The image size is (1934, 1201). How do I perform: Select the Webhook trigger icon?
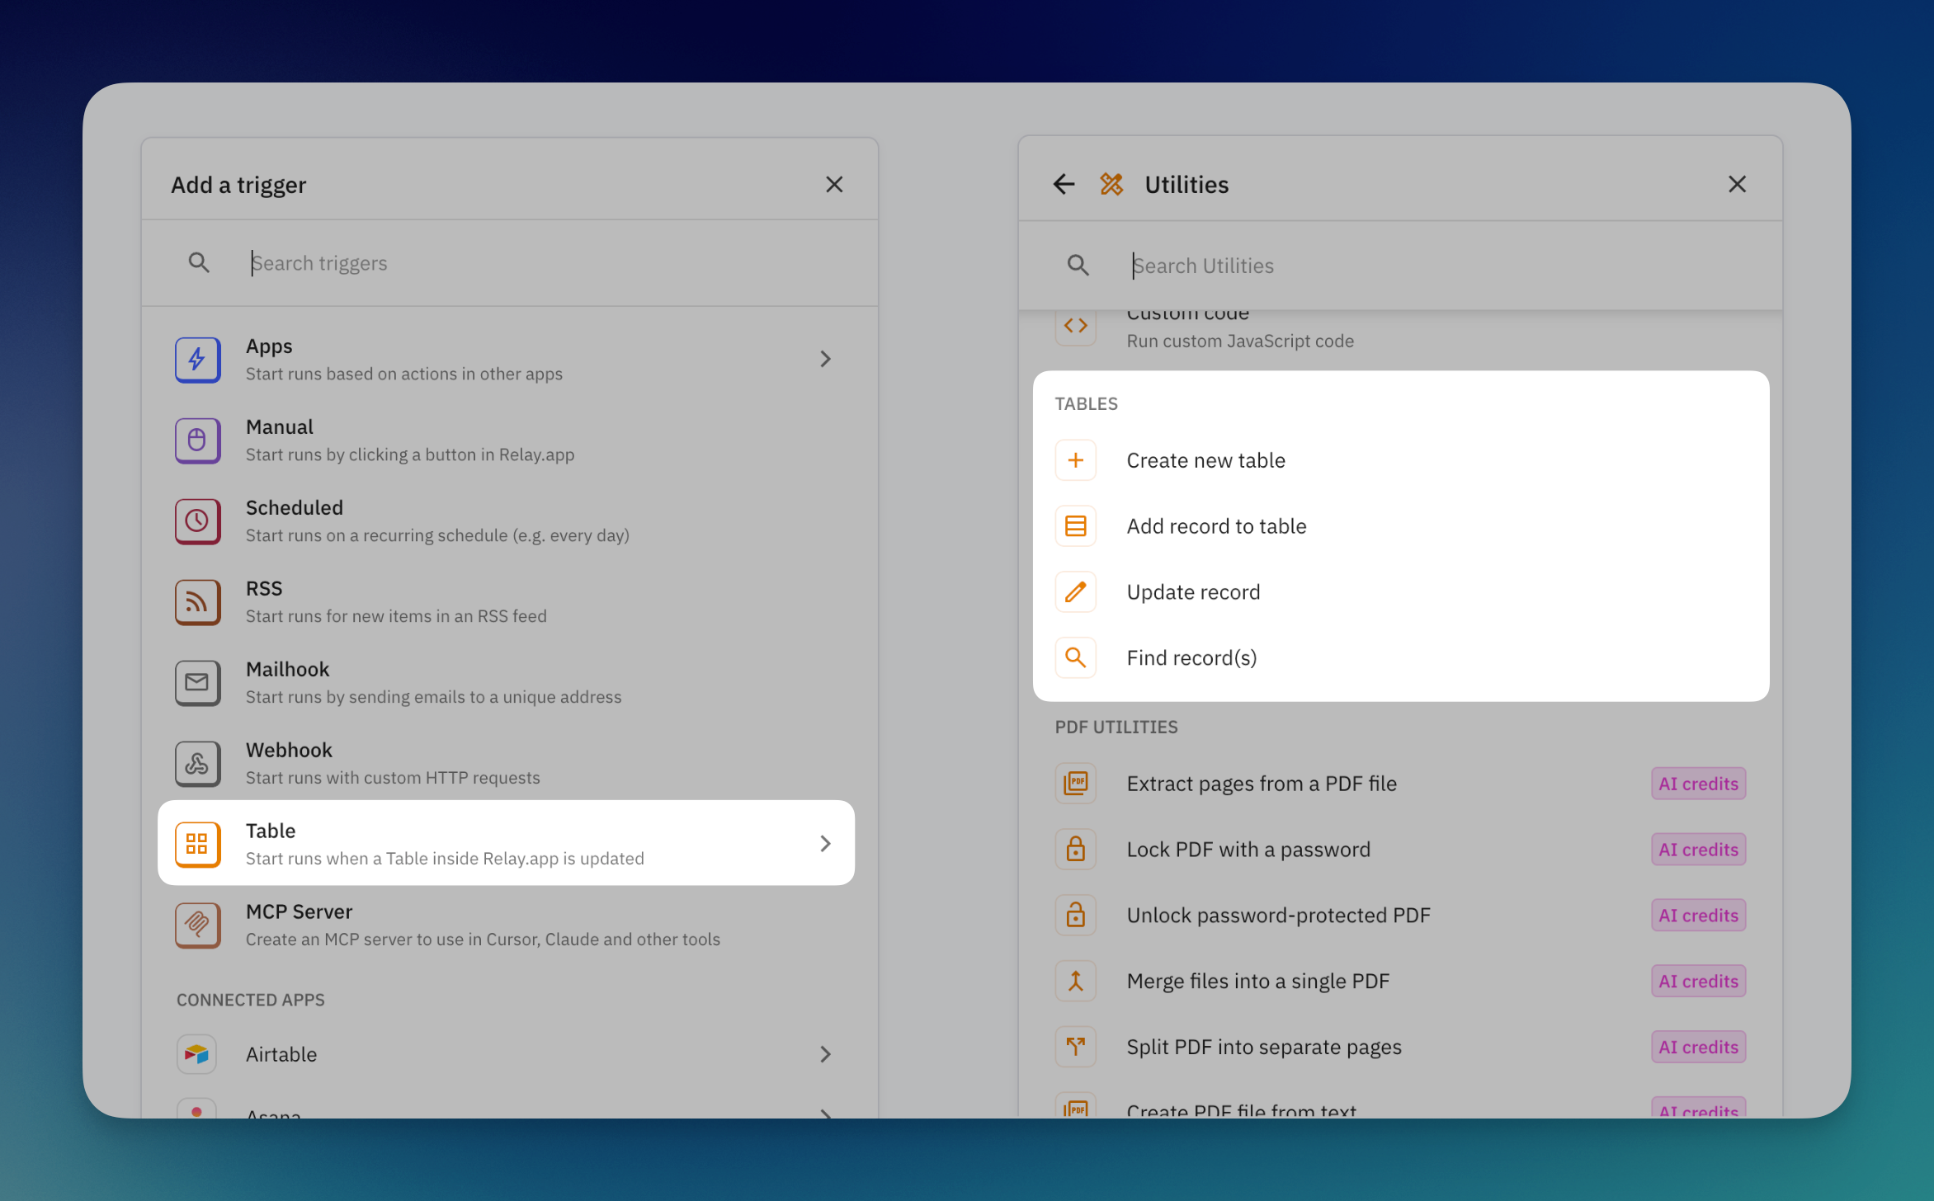197,763
